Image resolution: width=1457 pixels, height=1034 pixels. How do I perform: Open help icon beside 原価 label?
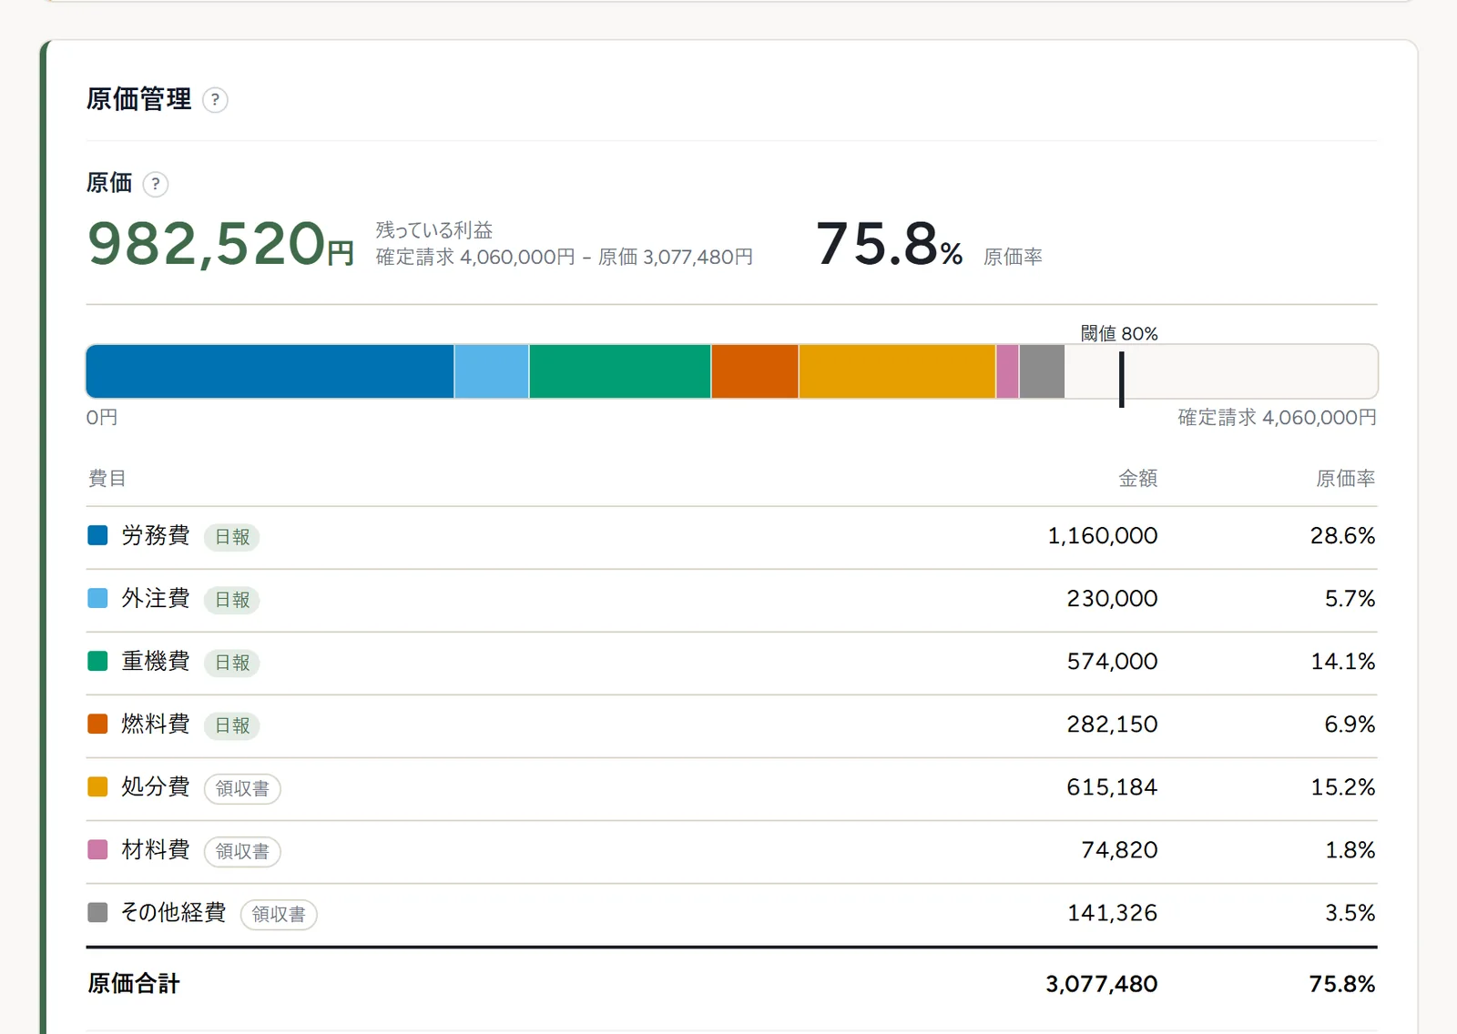156,185
